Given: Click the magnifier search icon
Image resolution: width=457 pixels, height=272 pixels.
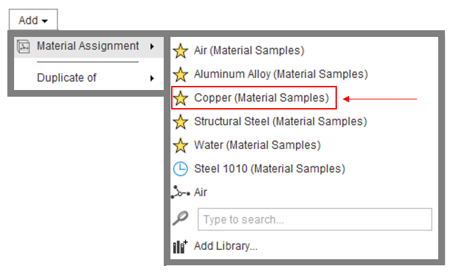Looking at the screenshot, I should pos(181,218).
